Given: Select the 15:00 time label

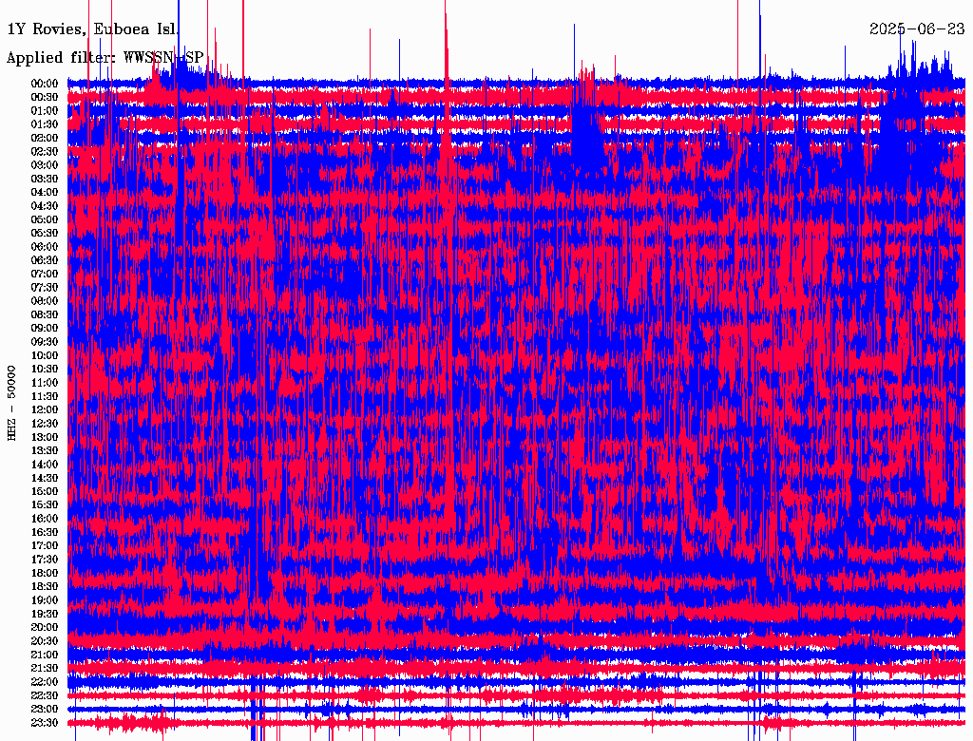Looking at the screenshot, I should pos(45,491).
